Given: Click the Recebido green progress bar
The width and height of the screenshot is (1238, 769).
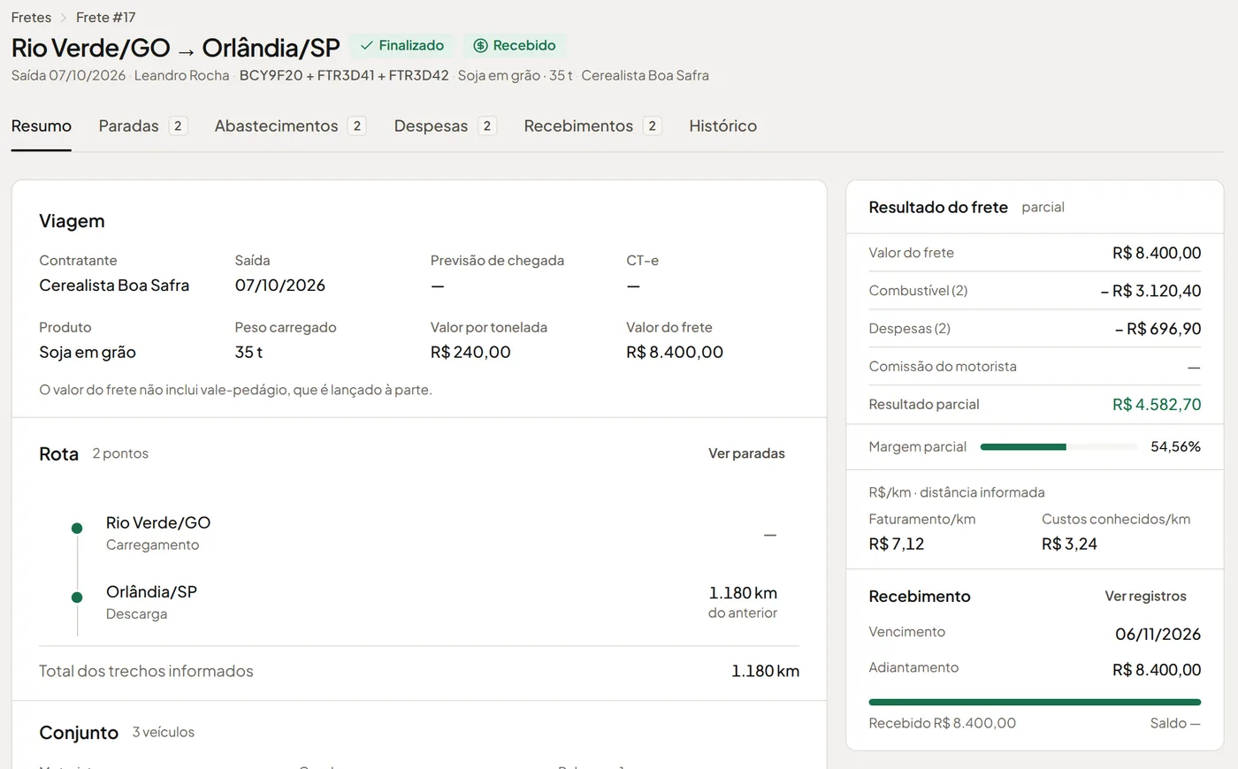Looking at the screenshot, I should pyautogui.click(x=1035, y=703).
